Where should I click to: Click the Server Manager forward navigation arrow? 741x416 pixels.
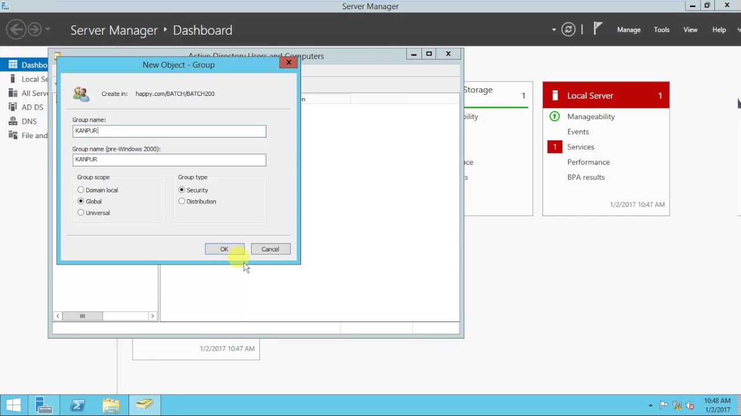click(35, 29)
